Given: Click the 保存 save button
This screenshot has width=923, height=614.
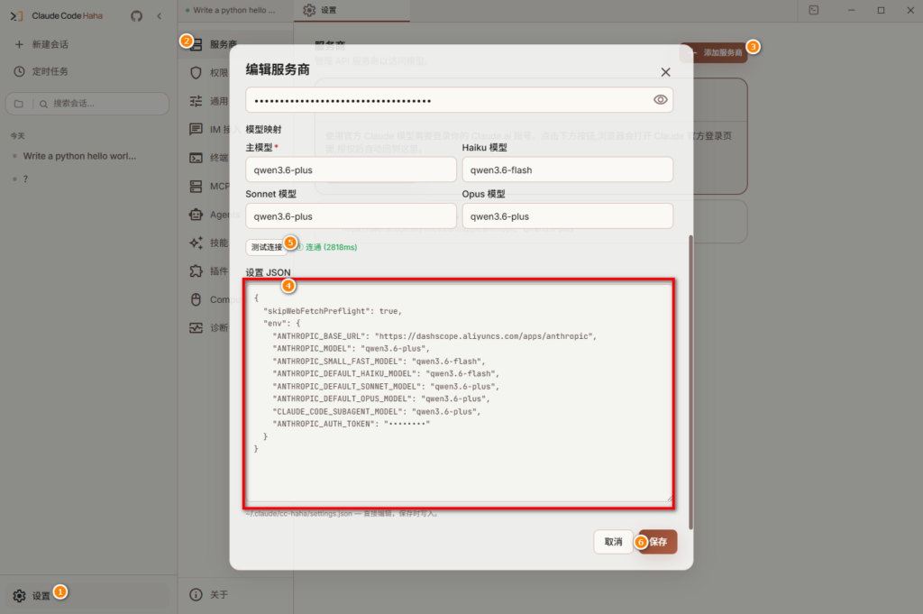Looking at the screenshot, I should pos(658,542).
